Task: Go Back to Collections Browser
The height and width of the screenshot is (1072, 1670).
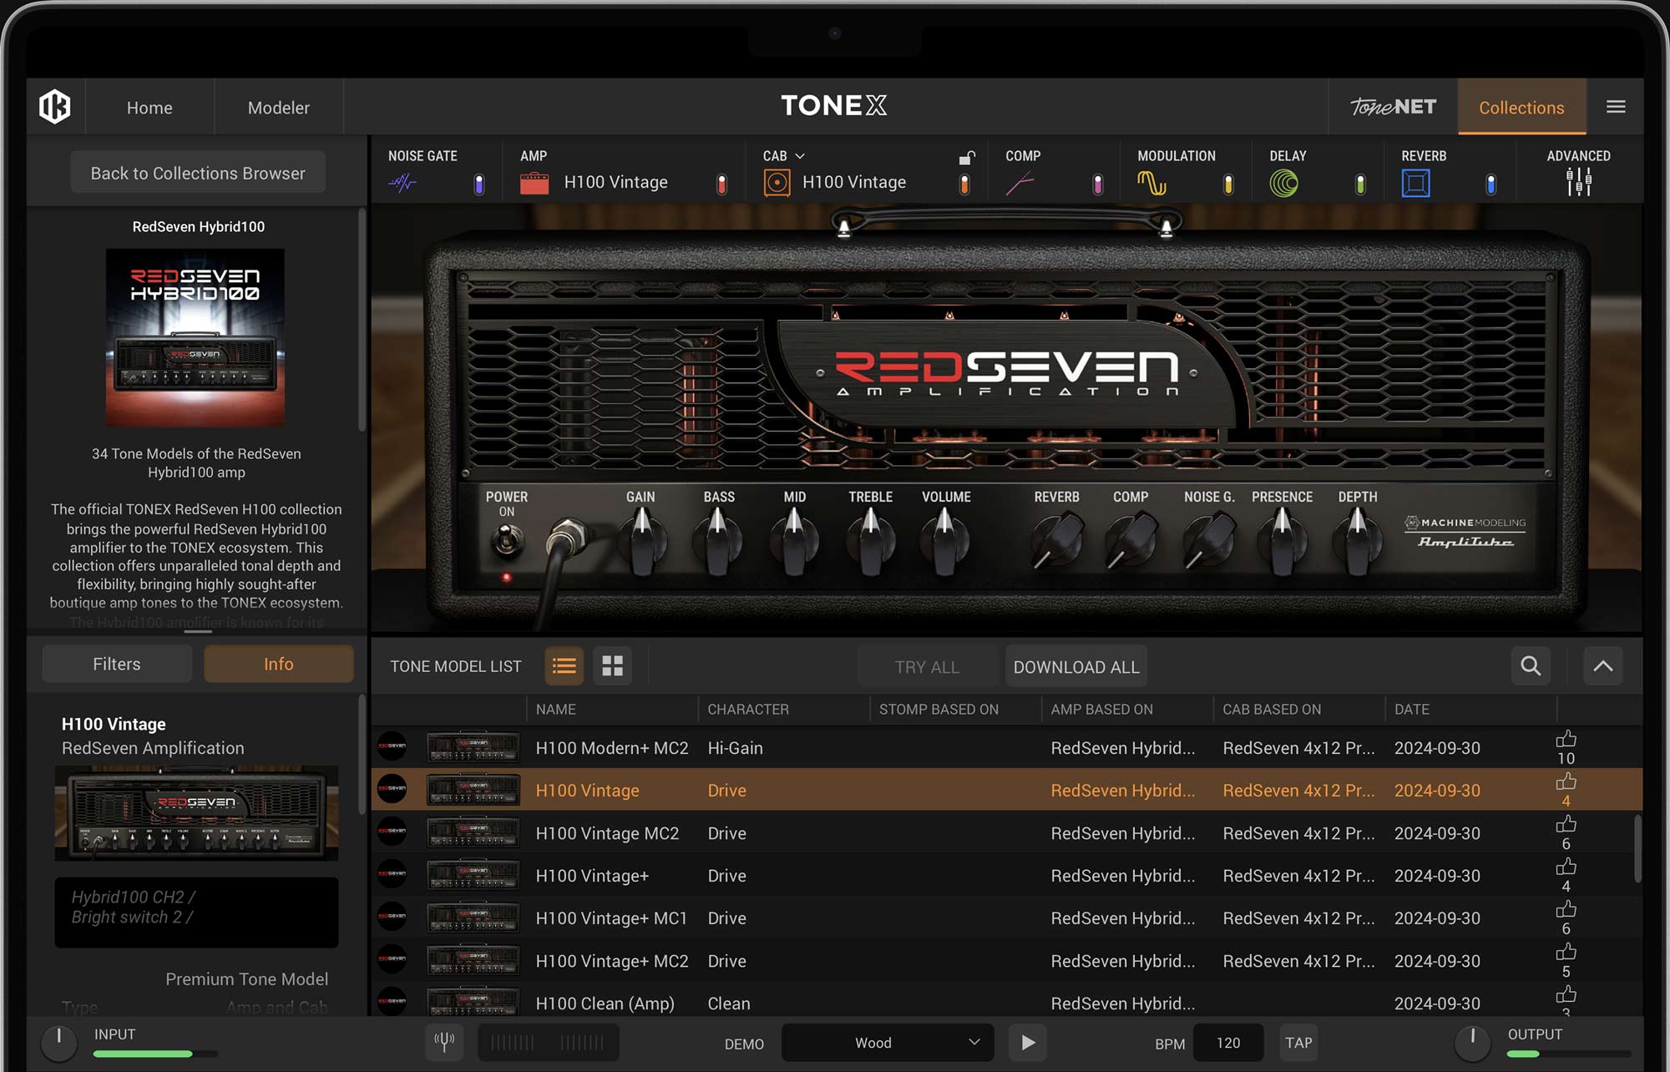Action: [197, 172]
